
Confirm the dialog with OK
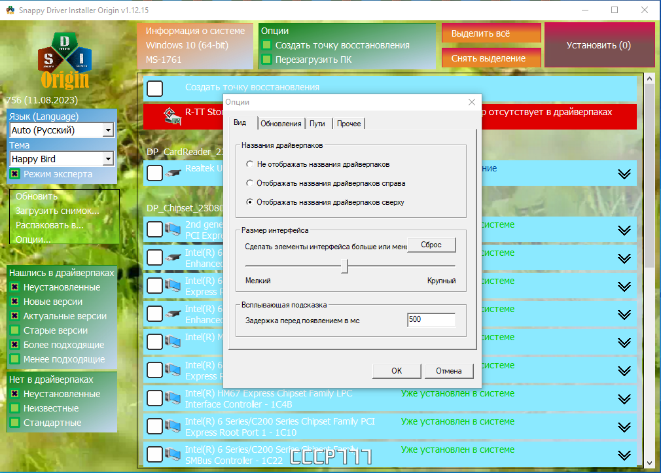click(397, 371)
